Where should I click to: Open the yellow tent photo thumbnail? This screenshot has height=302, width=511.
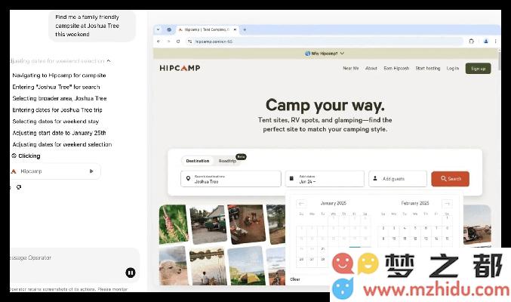pyautogui.click(x=246, y=266)
